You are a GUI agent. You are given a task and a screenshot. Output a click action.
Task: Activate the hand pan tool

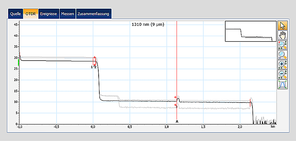coord(283,35)
